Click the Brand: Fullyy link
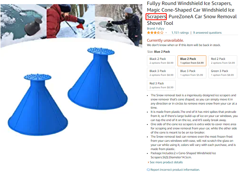The image size is (240, 174). pos(155,29)
